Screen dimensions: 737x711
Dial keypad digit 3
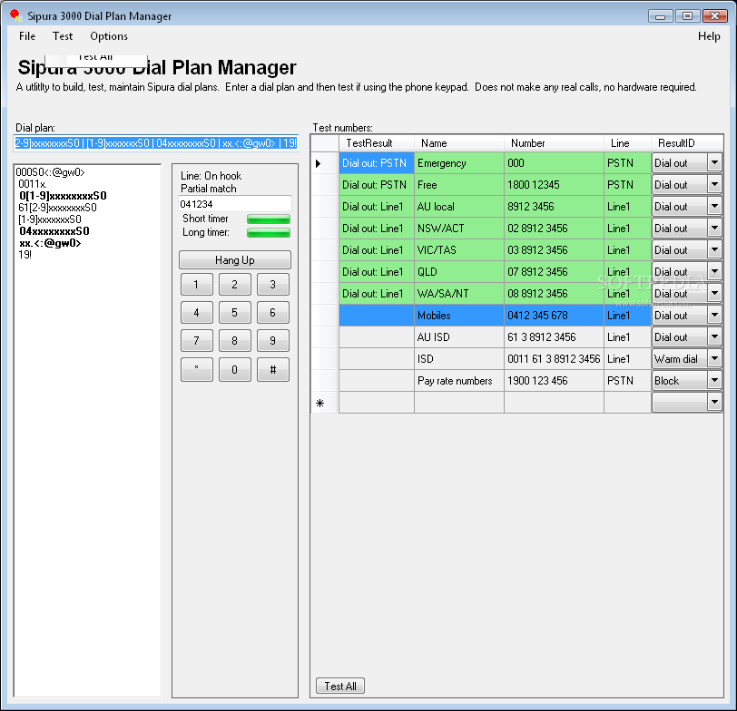[272, 284]
